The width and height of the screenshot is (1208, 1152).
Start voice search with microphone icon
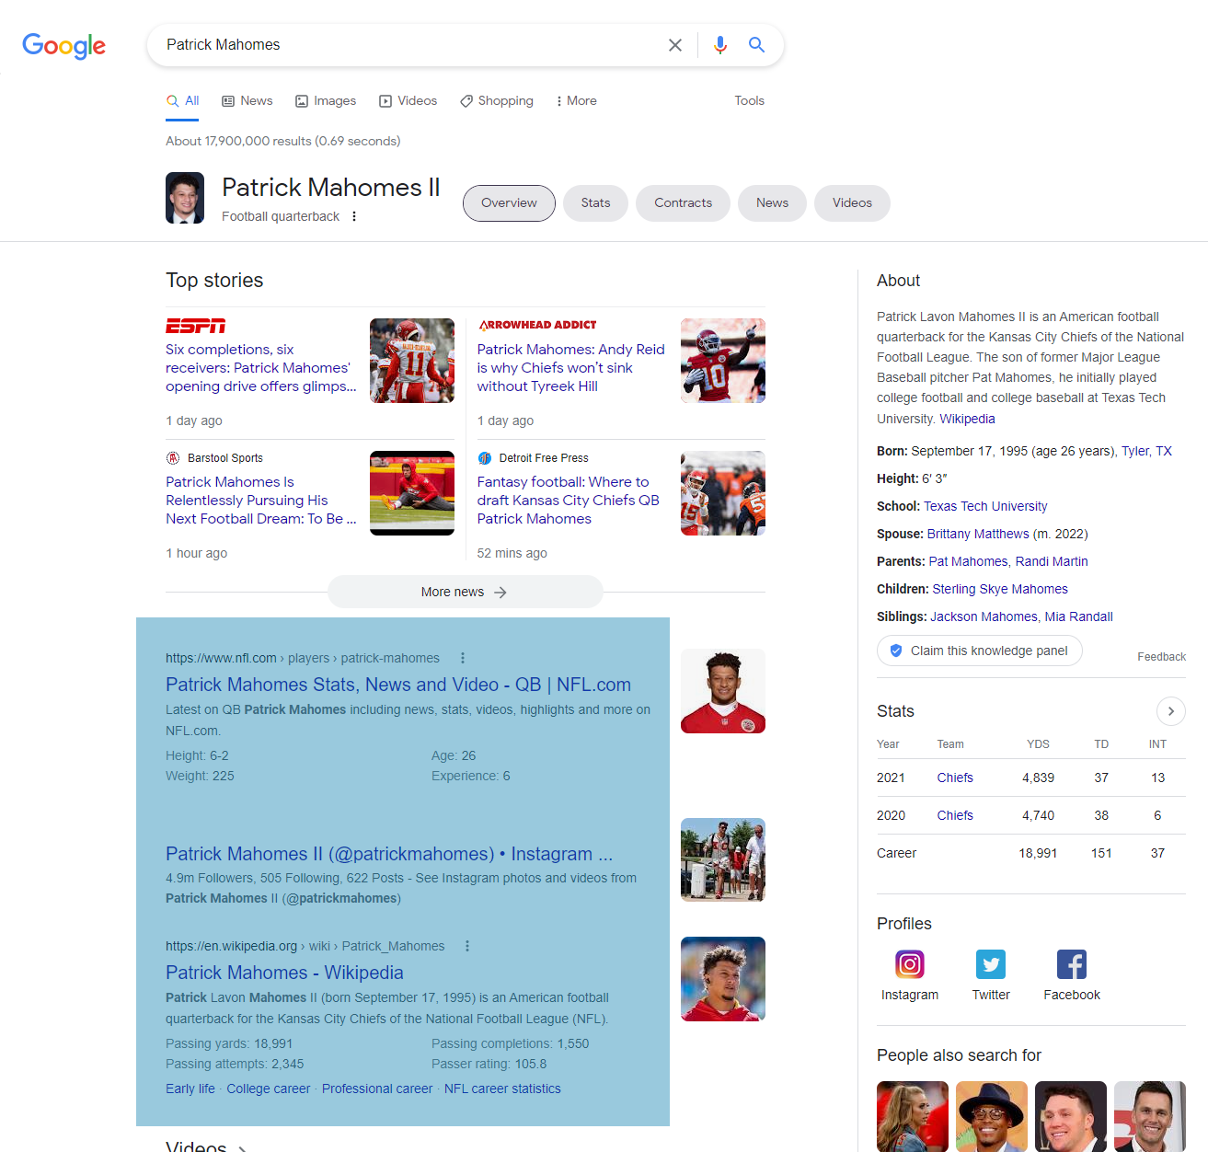click(720, 45)
